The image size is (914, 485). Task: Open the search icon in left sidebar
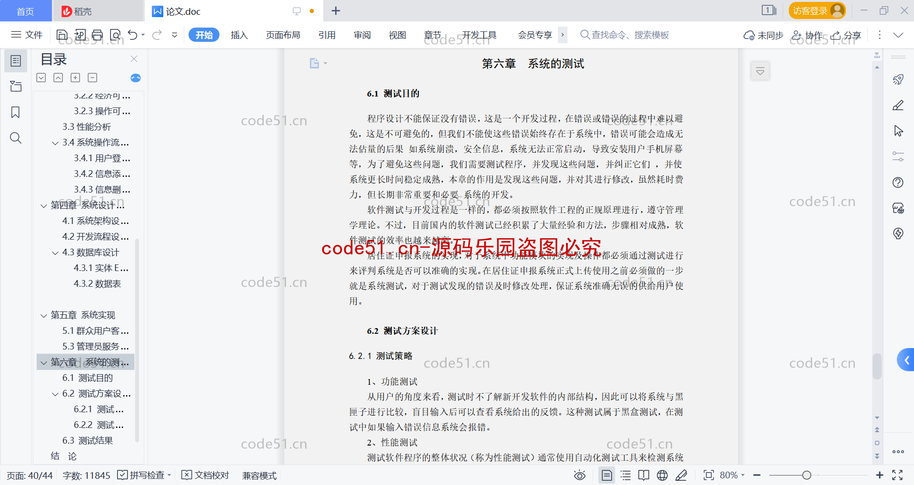[x=16, y=138]
